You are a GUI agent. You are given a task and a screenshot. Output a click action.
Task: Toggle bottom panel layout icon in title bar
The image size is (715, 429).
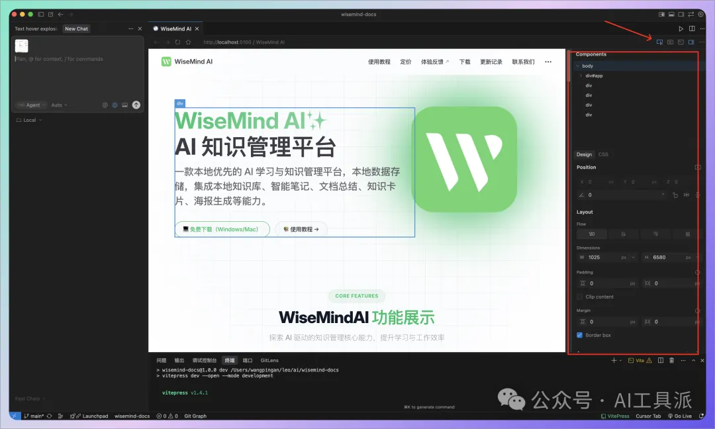671,14
